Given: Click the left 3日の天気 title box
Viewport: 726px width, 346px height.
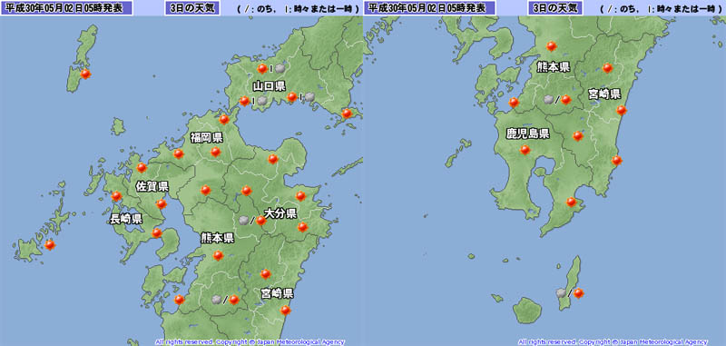Looking at the screenshot, I should [x=192, y=8].
